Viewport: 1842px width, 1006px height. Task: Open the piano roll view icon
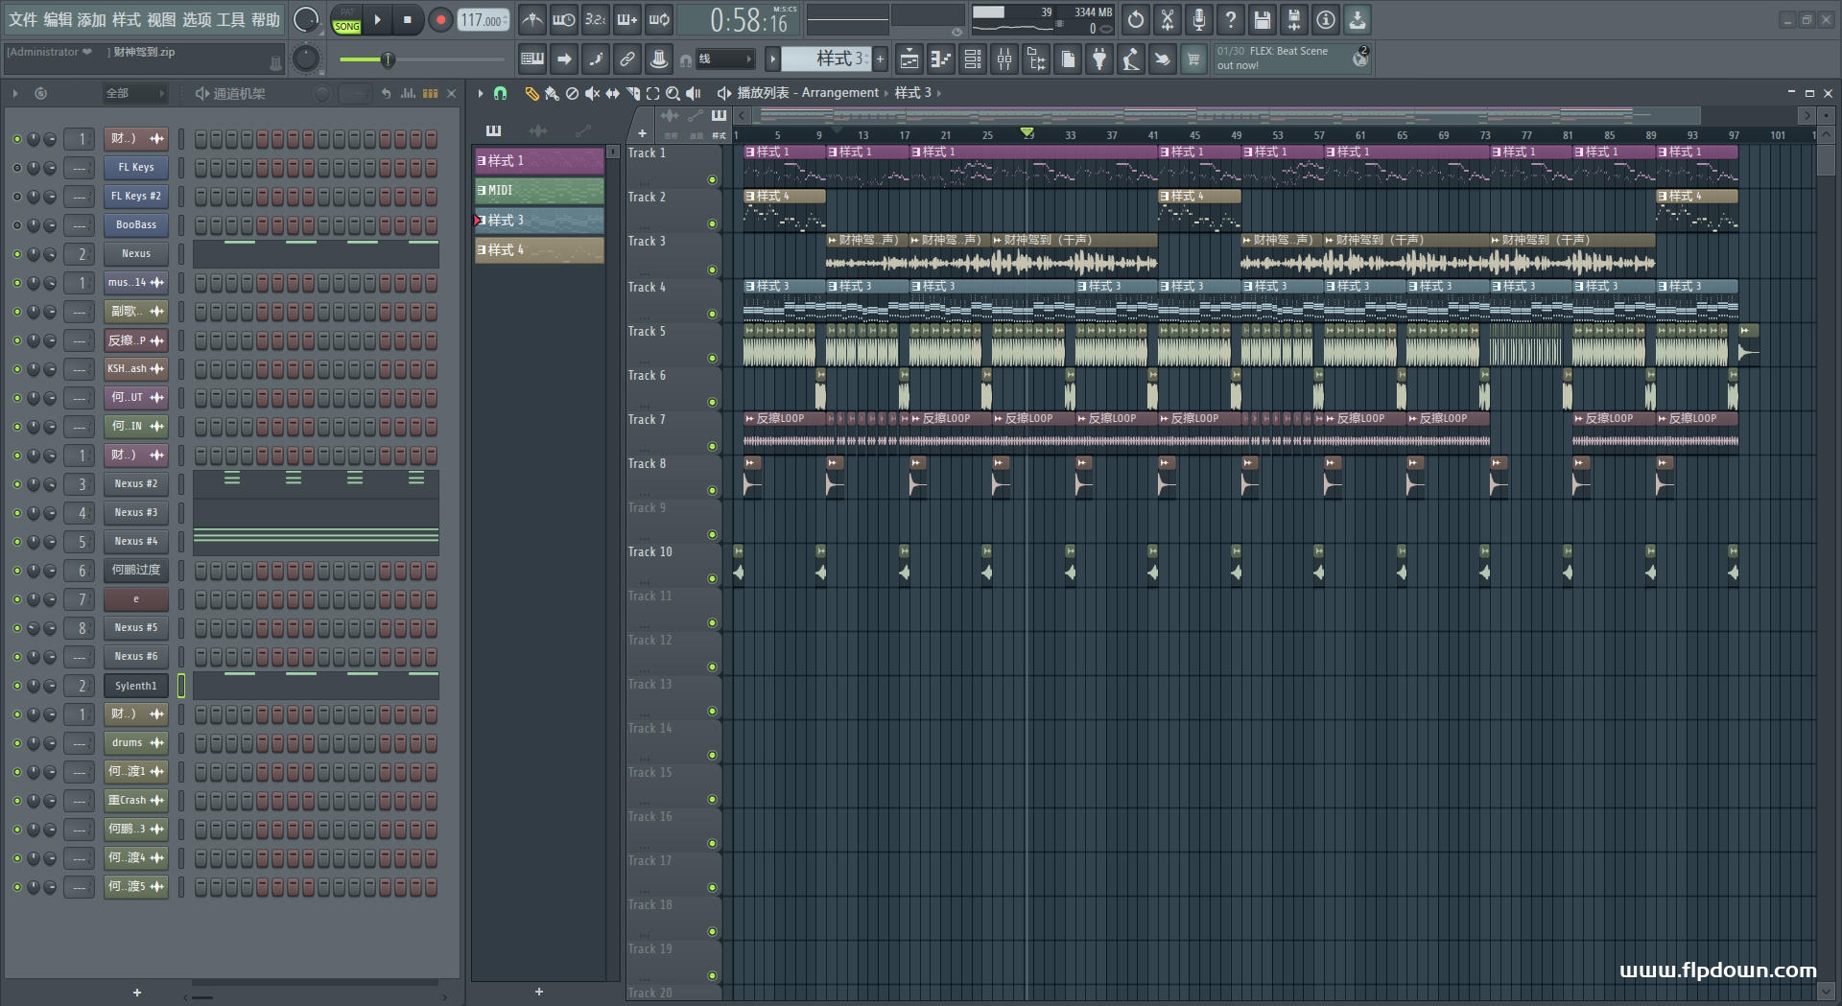click(941, 59)
